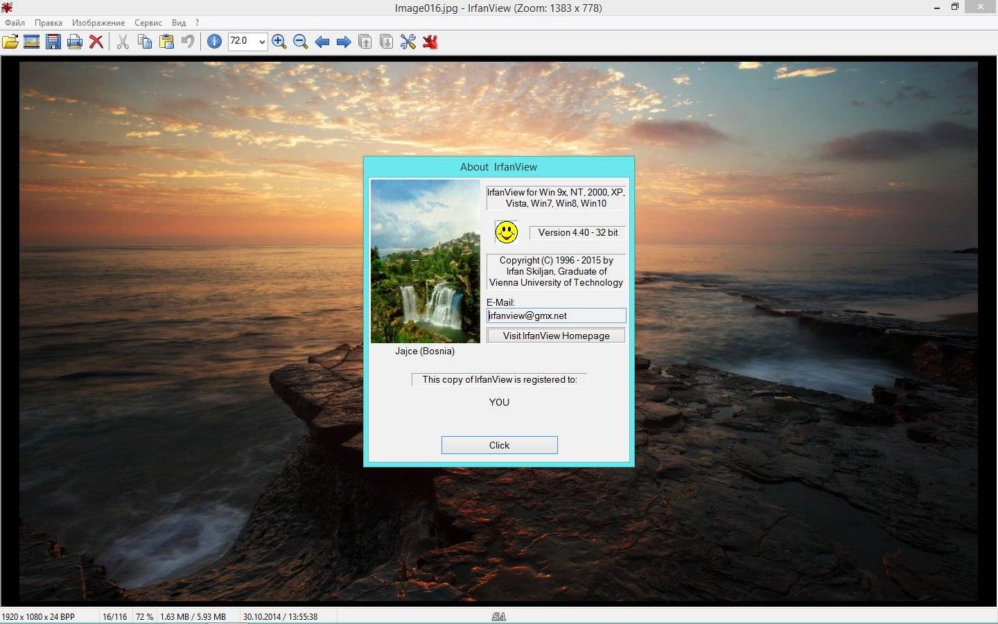Open the Правка menu
This screenshot has width=998, height=624.
tap(49, 23)
